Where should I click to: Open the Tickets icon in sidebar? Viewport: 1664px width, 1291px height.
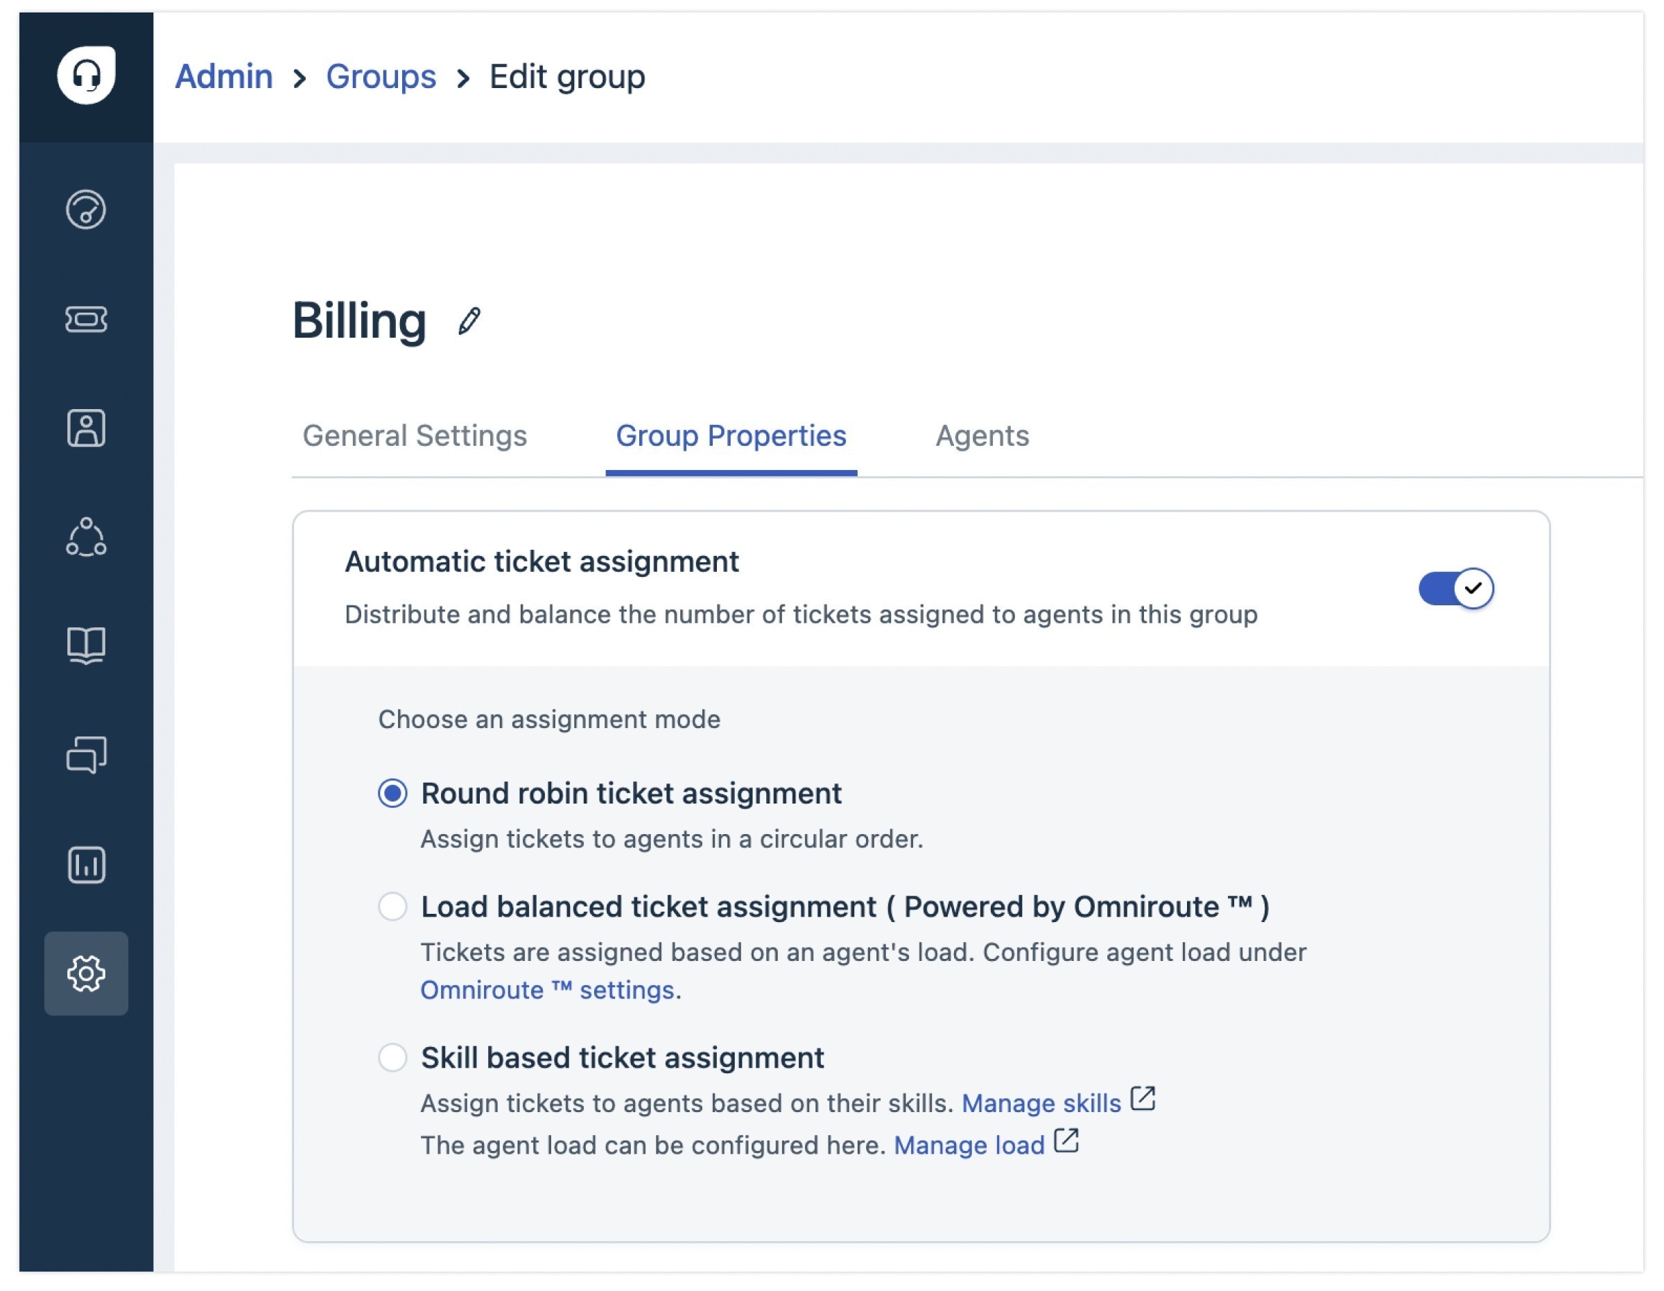coord(86,320)
